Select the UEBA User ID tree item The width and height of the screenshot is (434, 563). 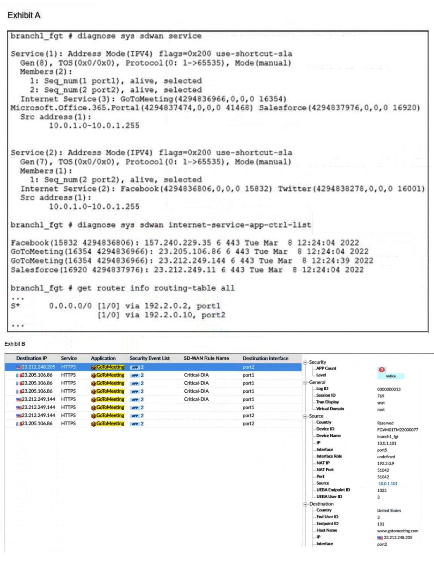(x=329, y=497)
